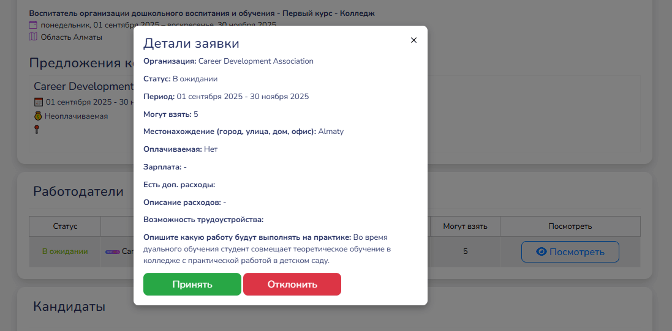Click the Детали заявки modal title
Viewport: 672px width, 331px height.
pos(191,43)
